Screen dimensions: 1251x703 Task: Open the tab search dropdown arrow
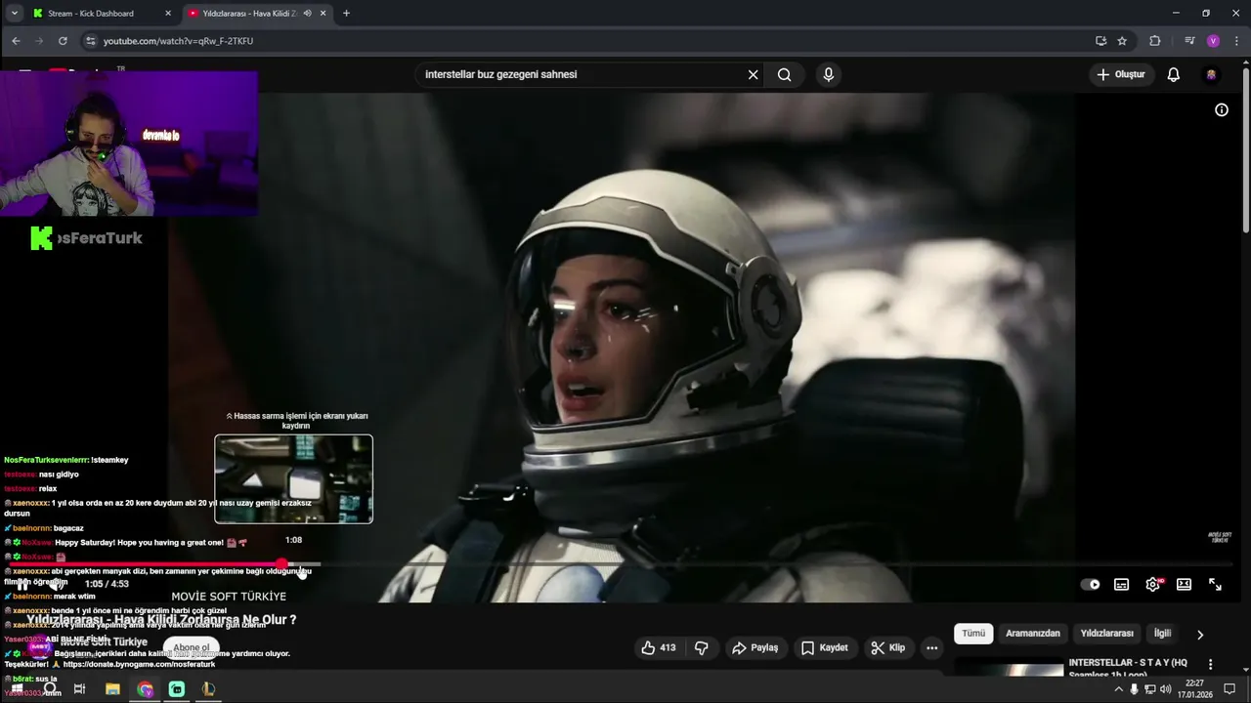coord(14,14)
